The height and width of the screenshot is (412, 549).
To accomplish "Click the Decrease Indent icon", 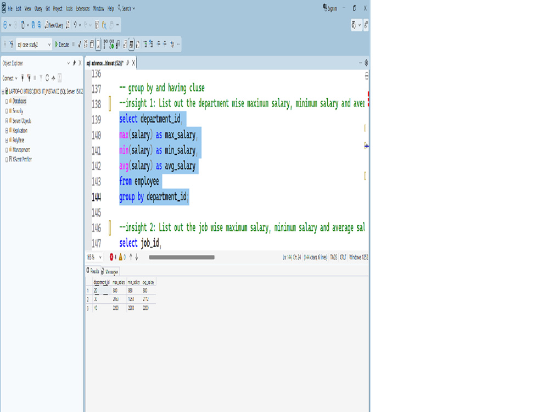I will (159, 44).
